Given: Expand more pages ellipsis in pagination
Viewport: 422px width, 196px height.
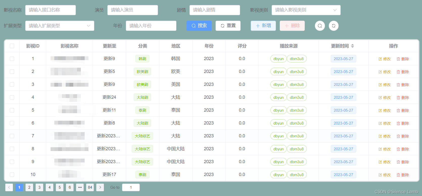Looking at the screenshot, I should 80,187.
